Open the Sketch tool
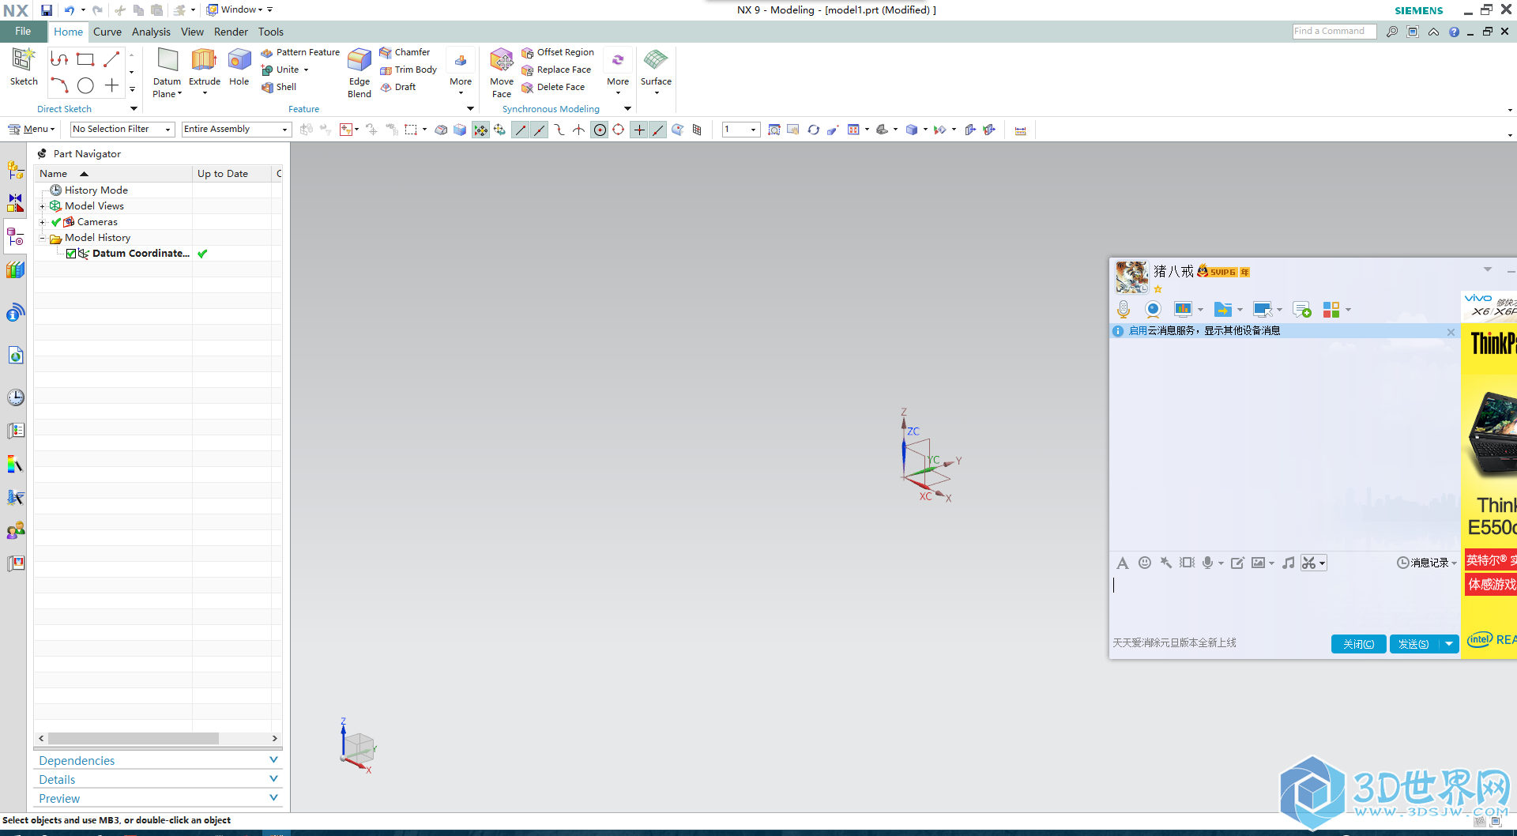This screenshot has height=836, width=1517. (x=24, y=67)
